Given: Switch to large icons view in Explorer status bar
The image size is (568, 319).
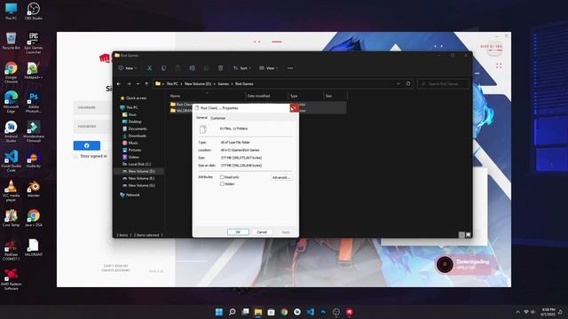Looking at the screenshot, I should 469,235.
